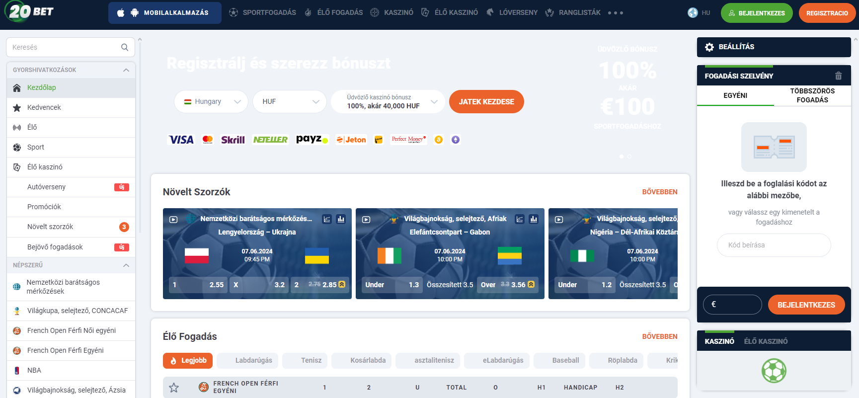Click the Regisztráció button
Image resolution: width=859 pixels, height=398 pixels.
[827, 13]
